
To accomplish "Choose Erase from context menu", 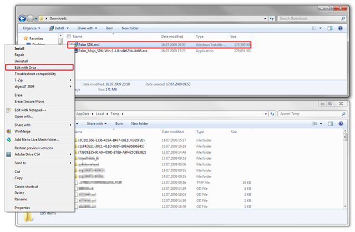I will tap(39, 95).
